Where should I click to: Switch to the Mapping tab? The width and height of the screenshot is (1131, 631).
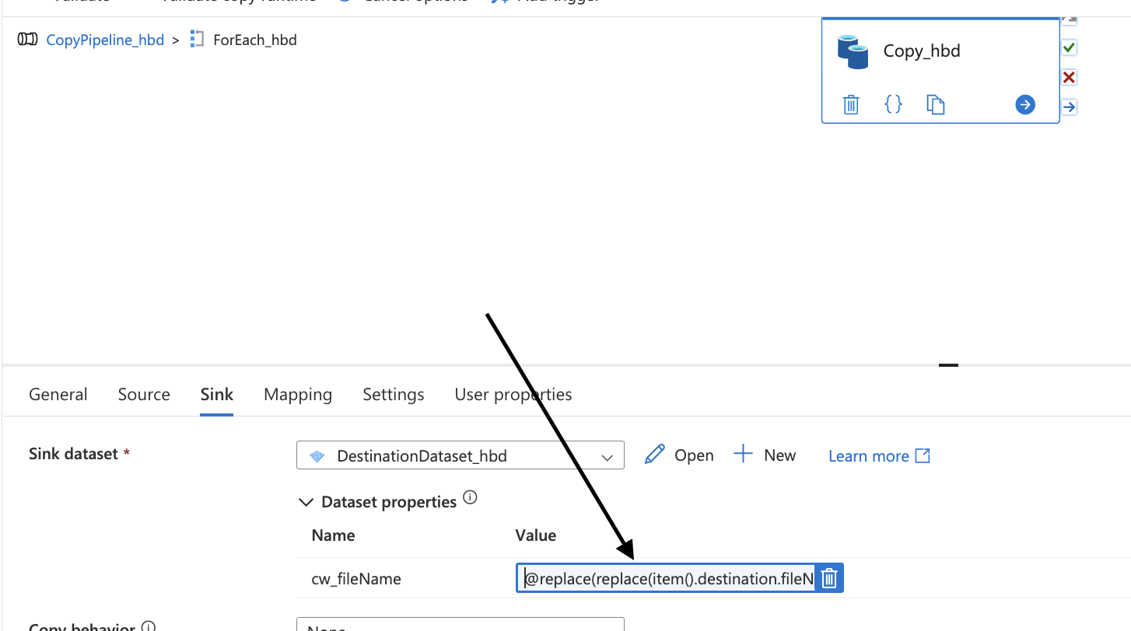(298, 394)
